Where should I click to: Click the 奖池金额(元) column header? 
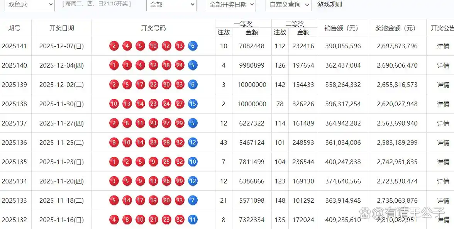point(397,28)
